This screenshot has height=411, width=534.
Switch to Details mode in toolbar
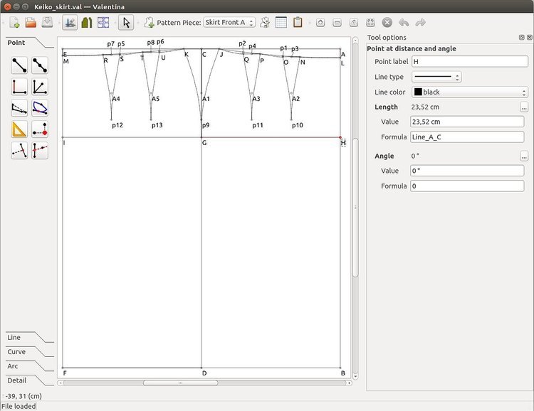click(86, 23)
